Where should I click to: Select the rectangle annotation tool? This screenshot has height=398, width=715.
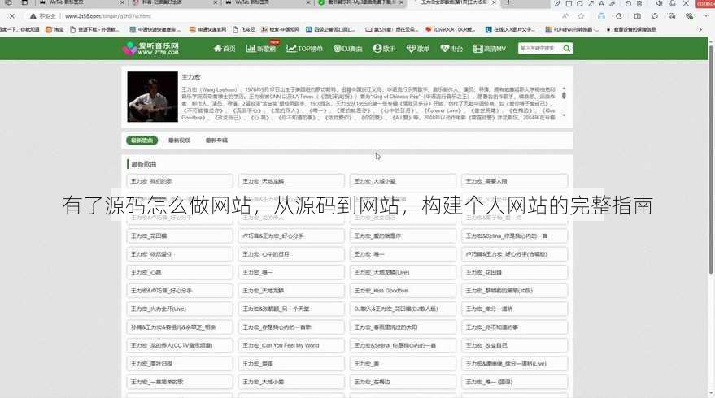tap(569, 3)
